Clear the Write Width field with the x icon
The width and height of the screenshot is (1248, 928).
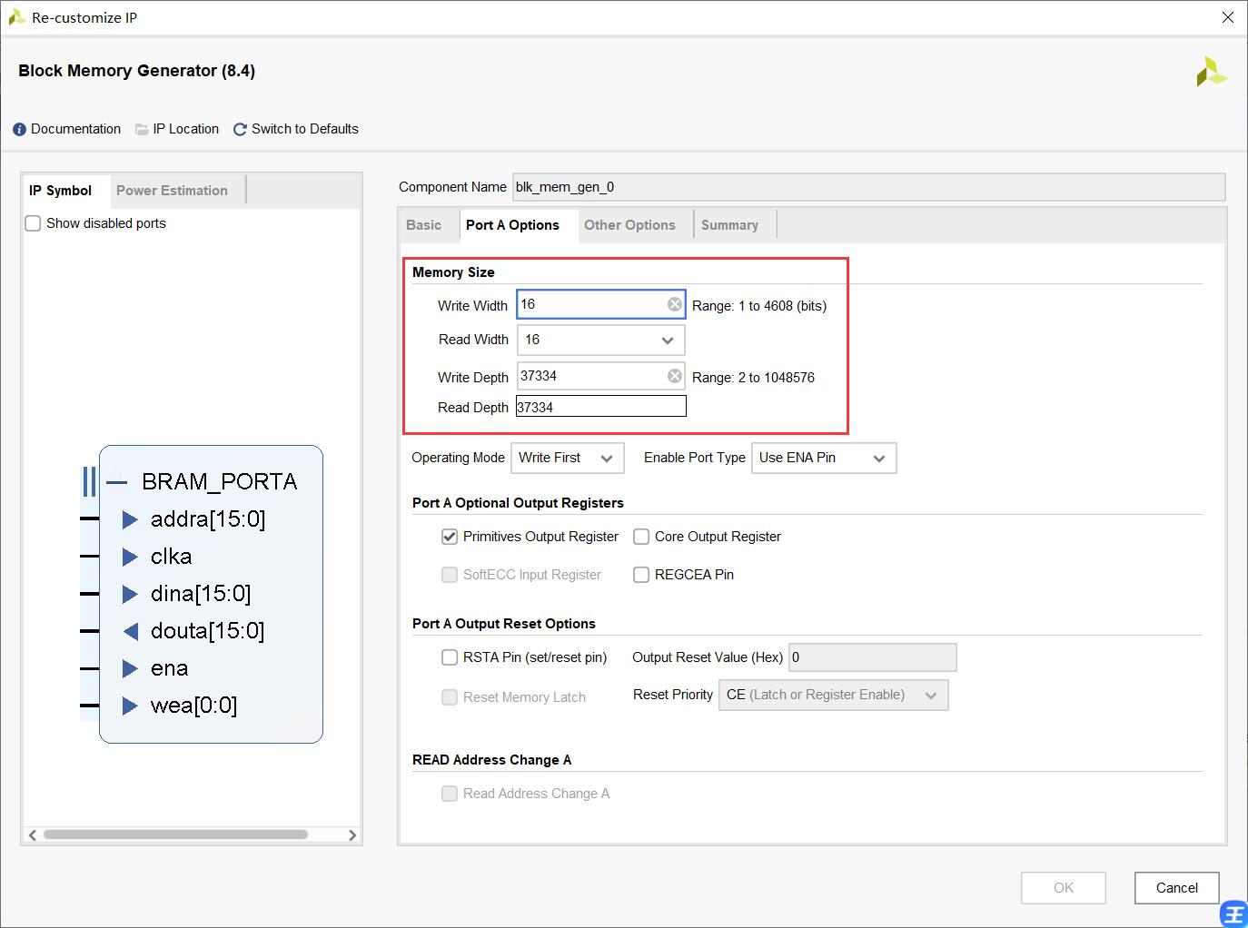pos(675,304)
